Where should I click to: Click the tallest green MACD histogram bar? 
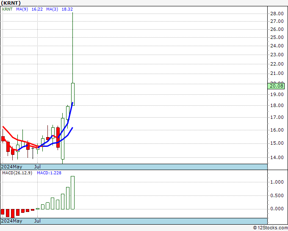click(x=72, y=192)
